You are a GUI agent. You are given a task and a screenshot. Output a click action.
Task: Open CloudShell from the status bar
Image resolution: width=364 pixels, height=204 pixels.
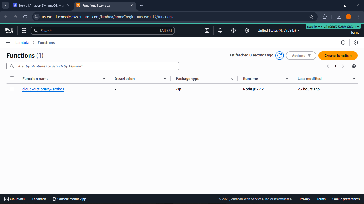pyautogui.click(x=15, y=199)
